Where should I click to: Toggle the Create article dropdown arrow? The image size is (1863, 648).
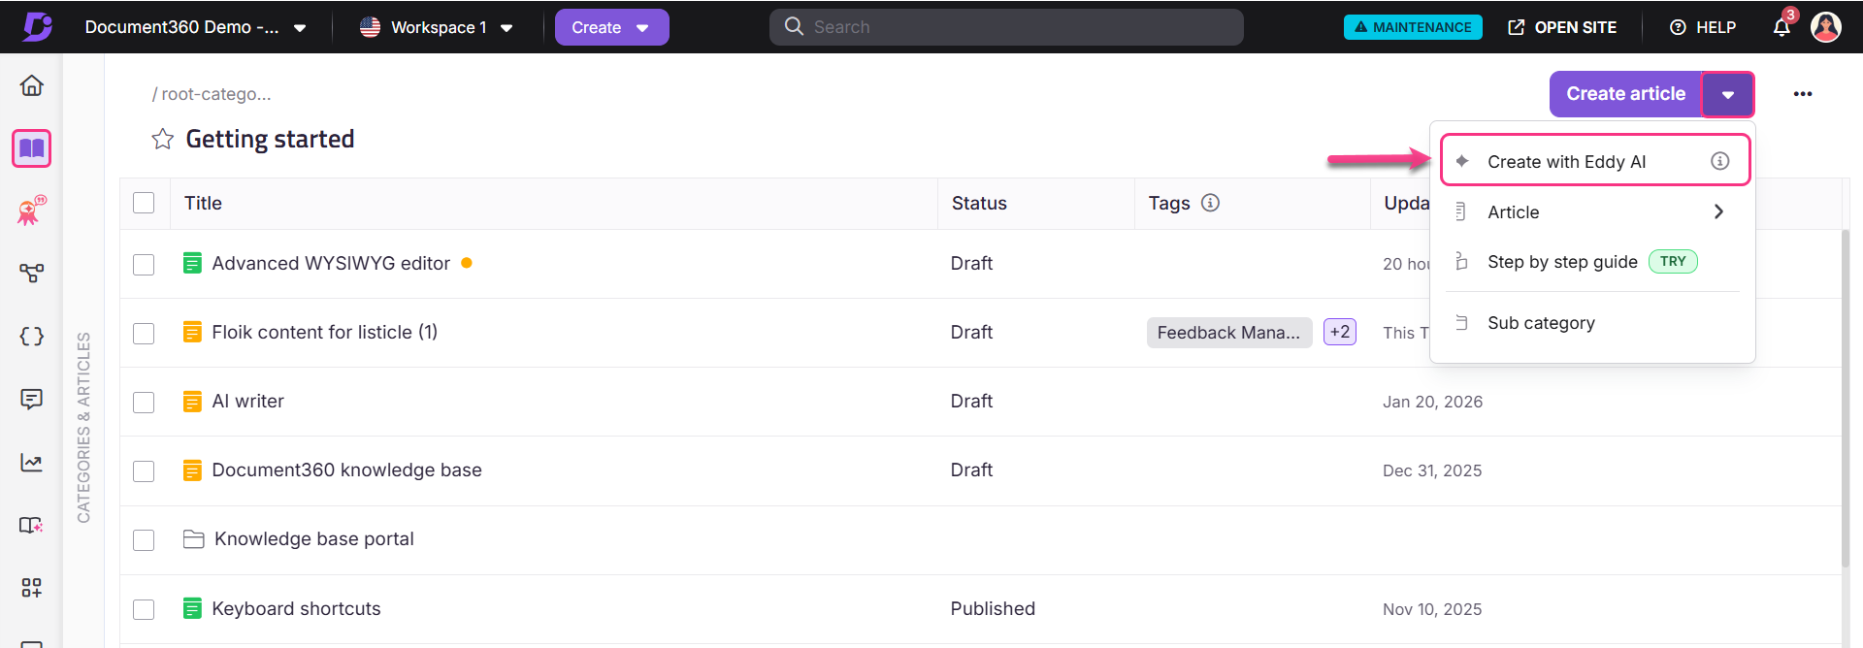[1727, 94]
